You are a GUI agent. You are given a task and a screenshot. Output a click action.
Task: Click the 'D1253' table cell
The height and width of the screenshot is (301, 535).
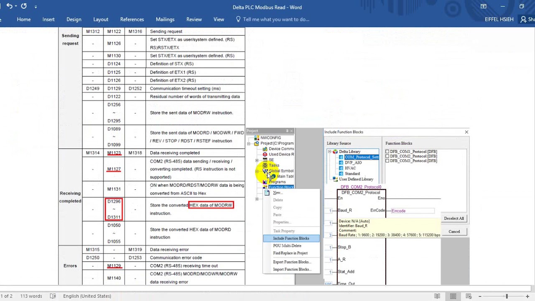coord(135,258)
